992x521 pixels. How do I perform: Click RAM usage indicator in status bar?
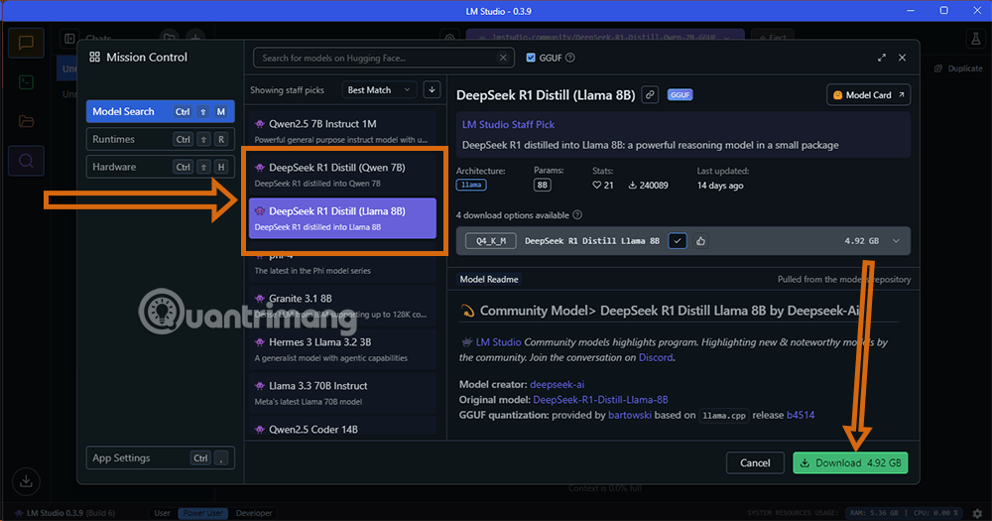874,513
